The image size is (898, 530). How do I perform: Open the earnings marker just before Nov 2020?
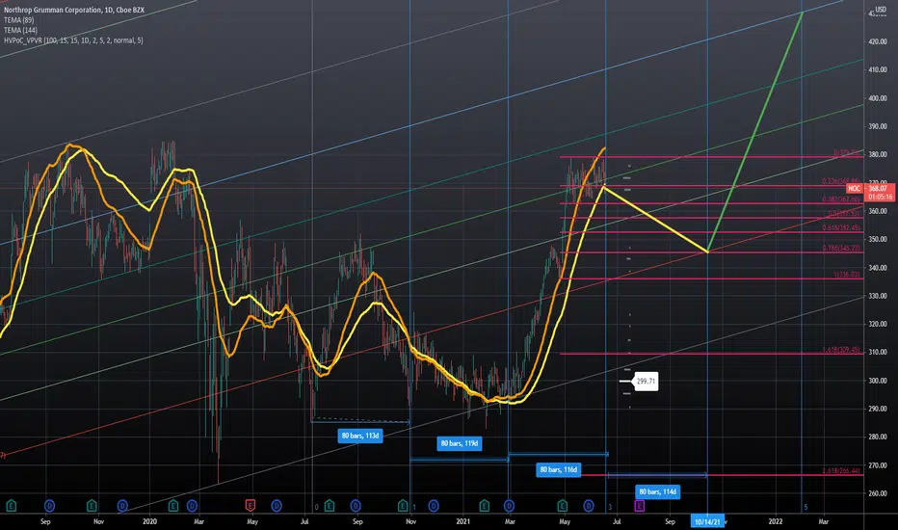point(403,505)
